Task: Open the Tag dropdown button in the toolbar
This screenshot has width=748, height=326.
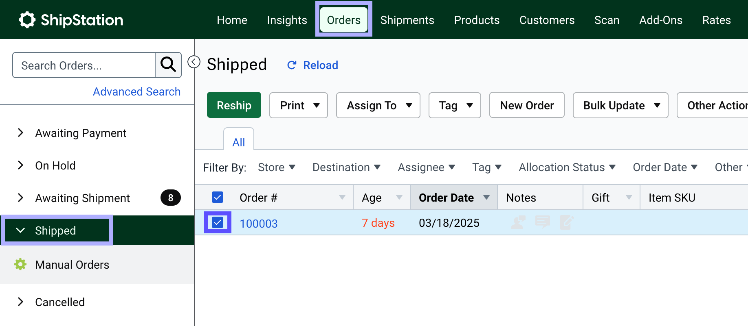Action: 455,105
